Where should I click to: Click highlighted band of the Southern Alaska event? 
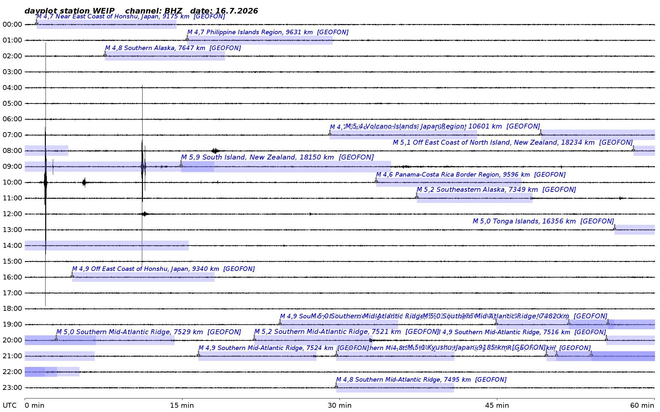click(165, 56)
